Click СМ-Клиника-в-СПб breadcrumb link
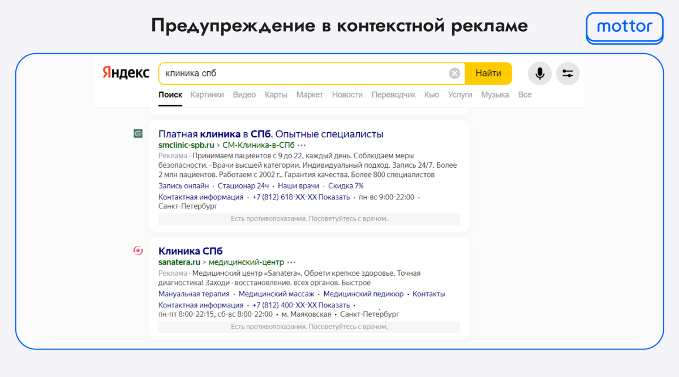 259,145
